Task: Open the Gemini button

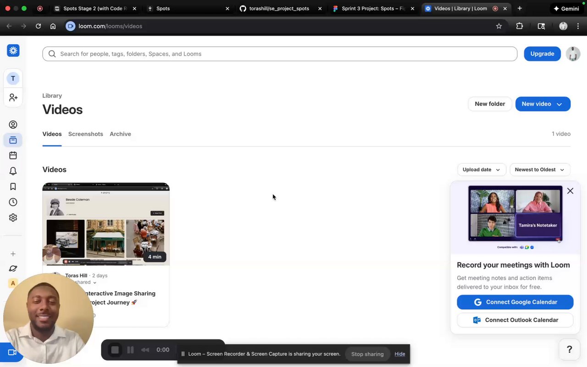Action: (x=566, y=8)
